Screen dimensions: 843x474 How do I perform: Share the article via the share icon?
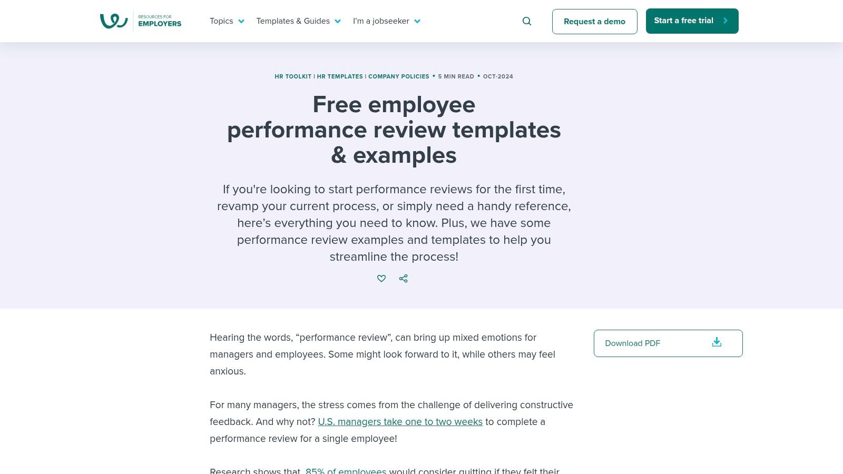403,278
